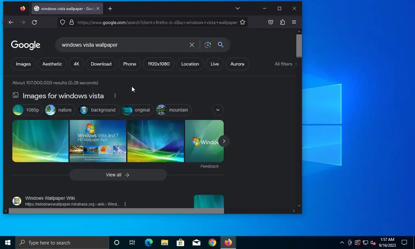Go back using the Firefox back arrow
Screen dimensions: 415x249
tap(11, 22)
